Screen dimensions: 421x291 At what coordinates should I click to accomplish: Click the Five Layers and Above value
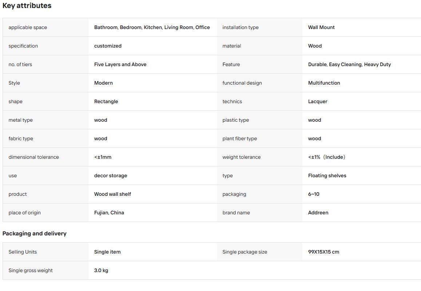click(x=120, y=64)
